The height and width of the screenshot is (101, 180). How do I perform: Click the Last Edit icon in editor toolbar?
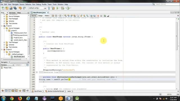pyautogui.click(x=53, y=16)
